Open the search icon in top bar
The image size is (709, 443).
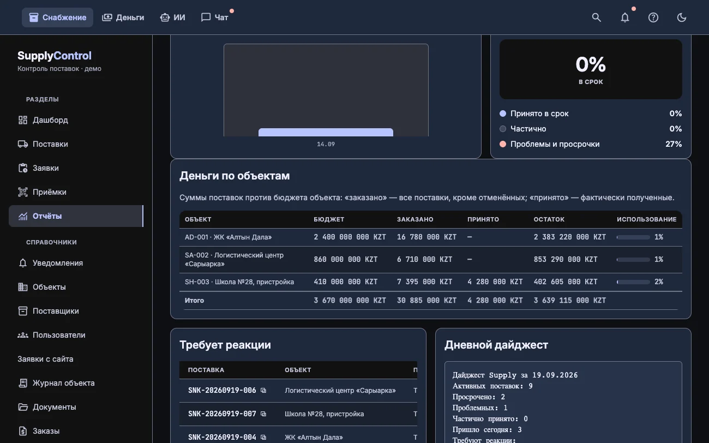(597, 17)
